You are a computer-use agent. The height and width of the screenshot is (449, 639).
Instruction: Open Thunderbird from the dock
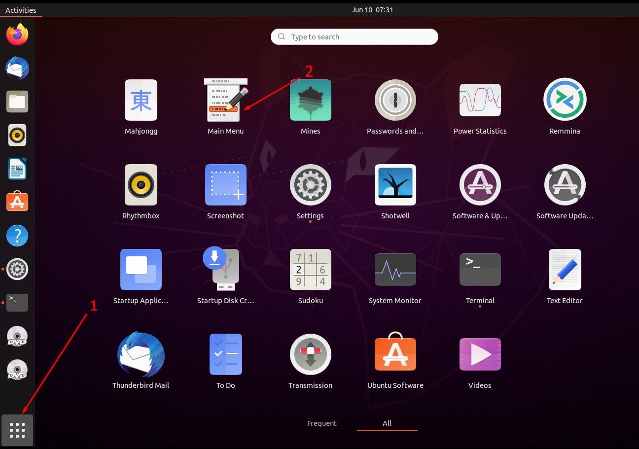[x=17, y=68]
